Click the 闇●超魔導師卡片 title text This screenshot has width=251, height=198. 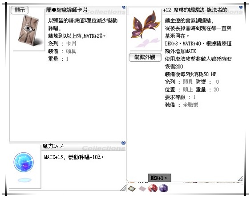click(67, 10)
